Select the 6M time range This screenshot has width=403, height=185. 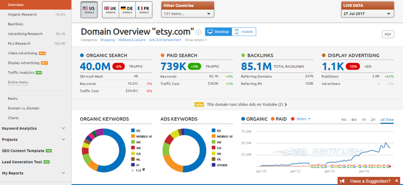pyautogui.click(x=354, y=120)
